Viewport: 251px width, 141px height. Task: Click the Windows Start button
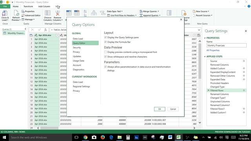[x=4, y=137]
